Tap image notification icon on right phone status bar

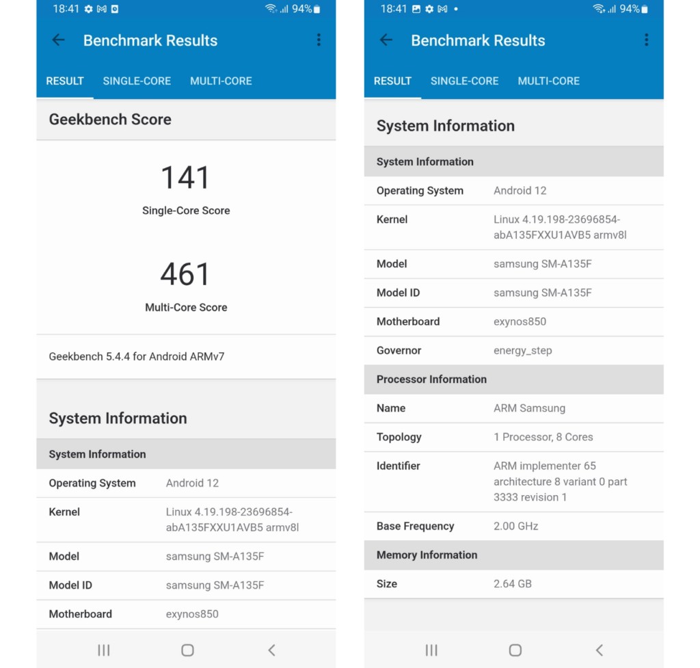(x=416, y=9)
